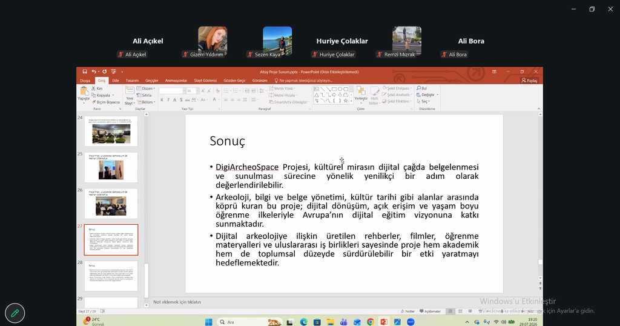Click the Chrome icon on the taskbar
The width and height of the screenshot is (620, 326).
[370, 322]
